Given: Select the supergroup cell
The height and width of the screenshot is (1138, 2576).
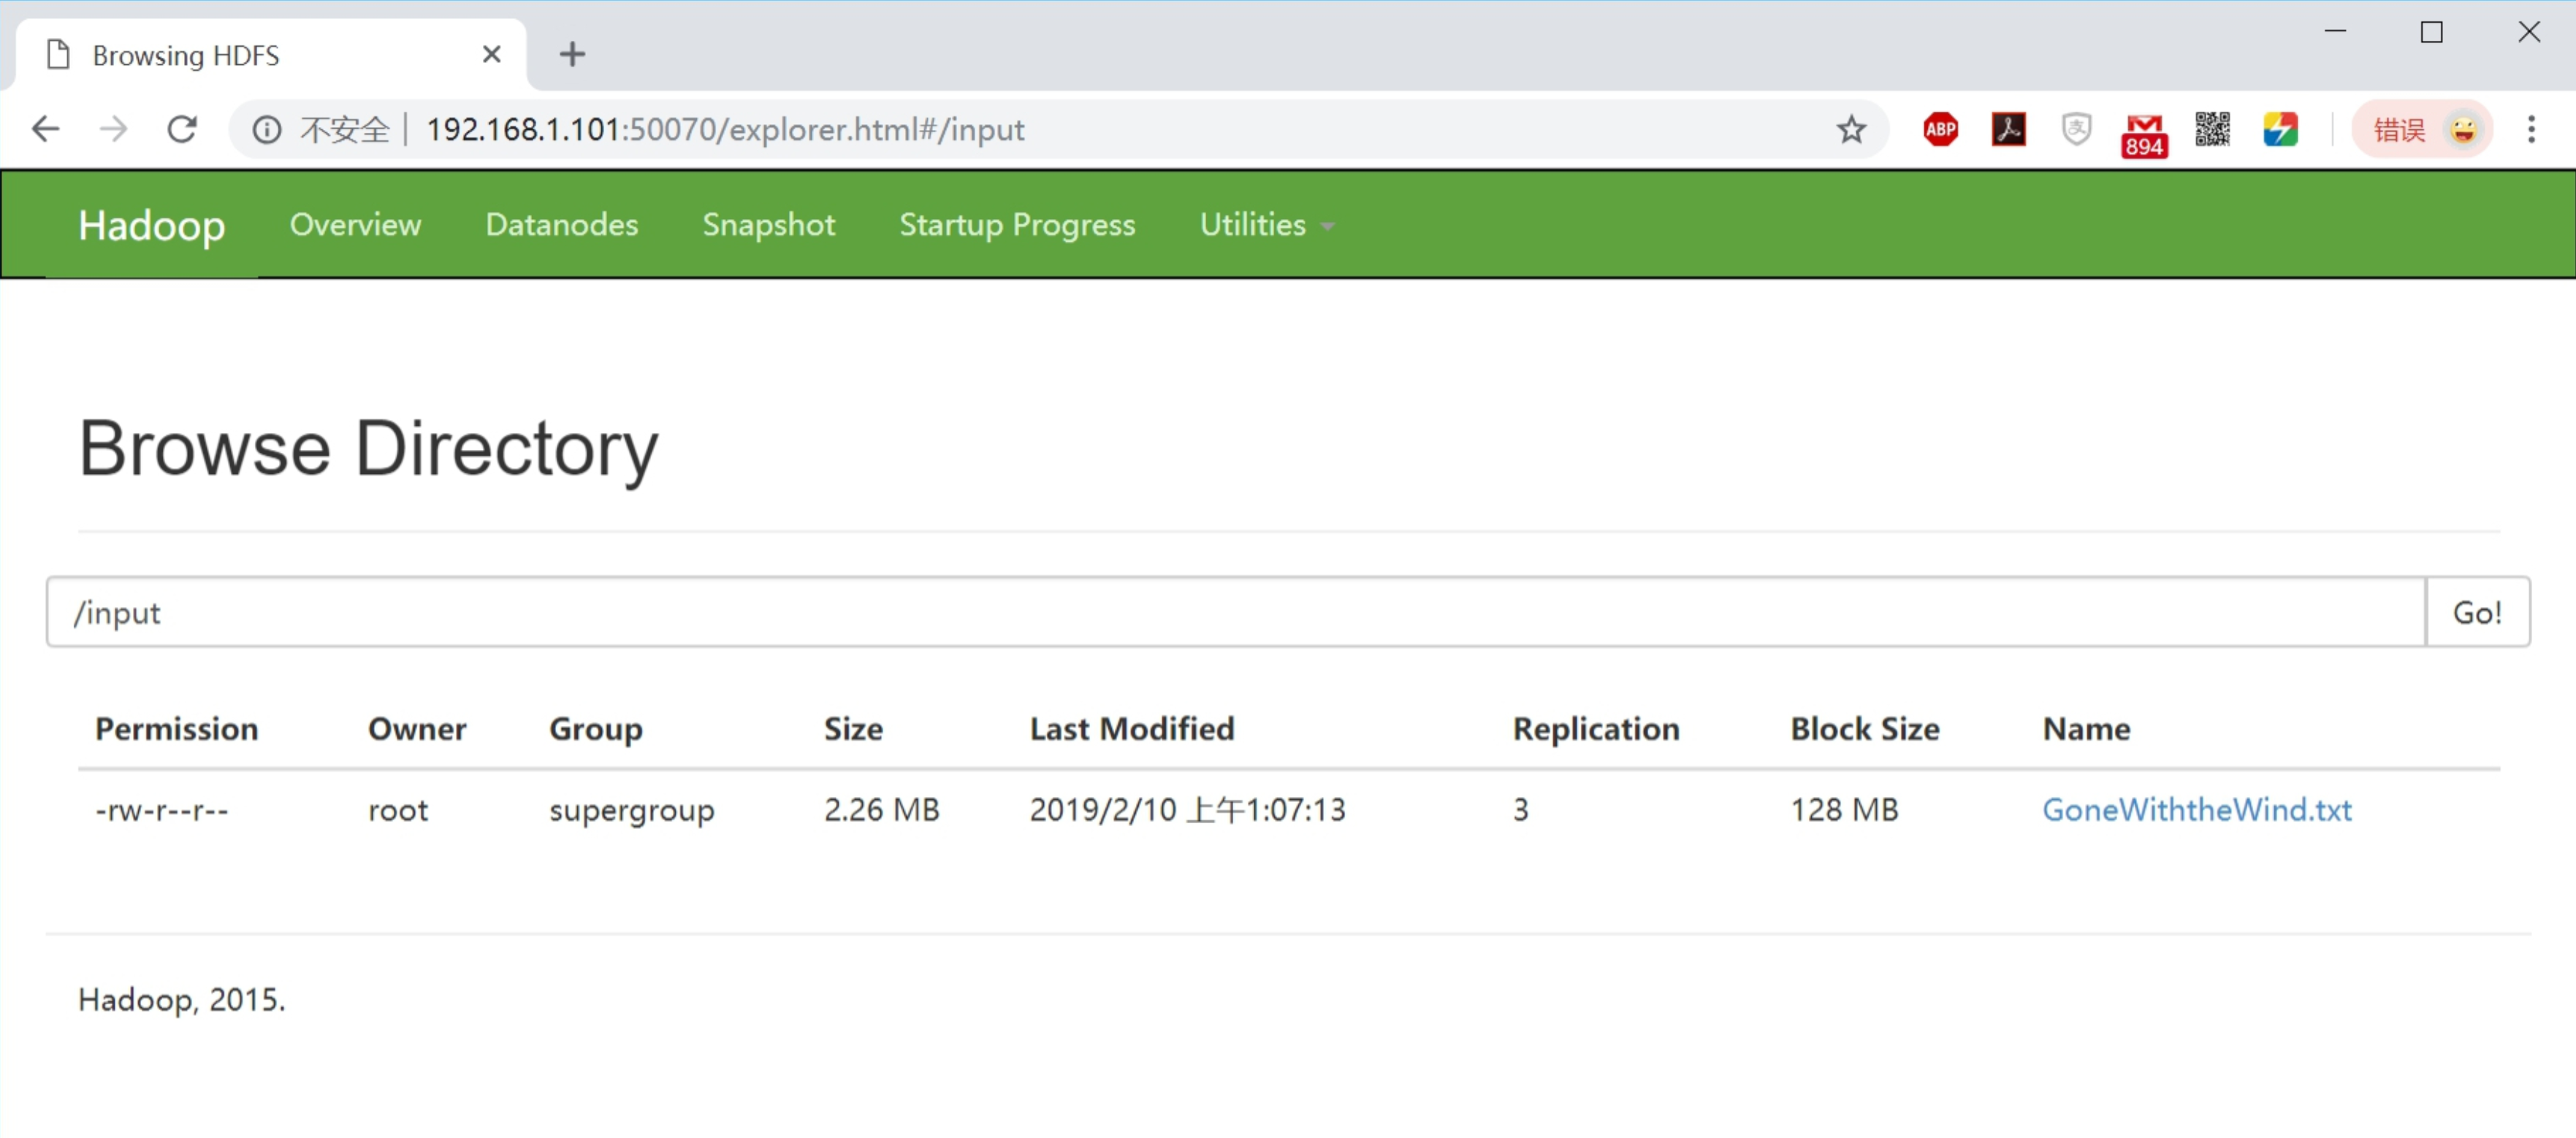Looking at the screenshot, I should (x=631, y=809).
